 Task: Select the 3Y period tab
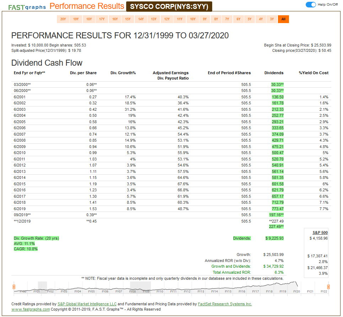pyautogui.click(x=272, y=19)
